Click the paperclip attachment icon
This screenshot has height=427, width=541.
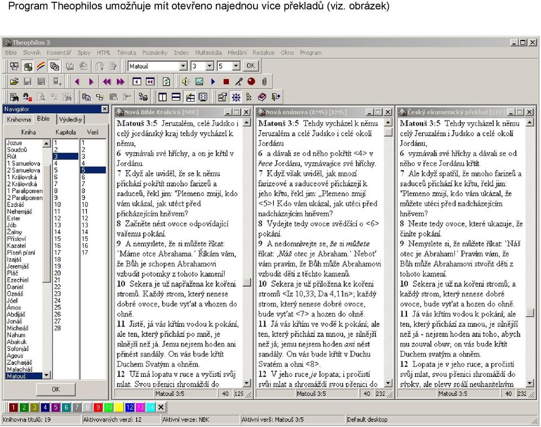[x=264, y=81]
